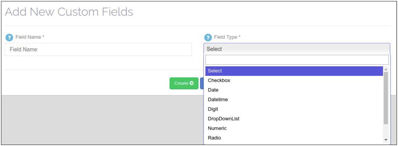The image size is (398, 146).
Task: Select Checkbox from the field type list
Action: point(219,80)
